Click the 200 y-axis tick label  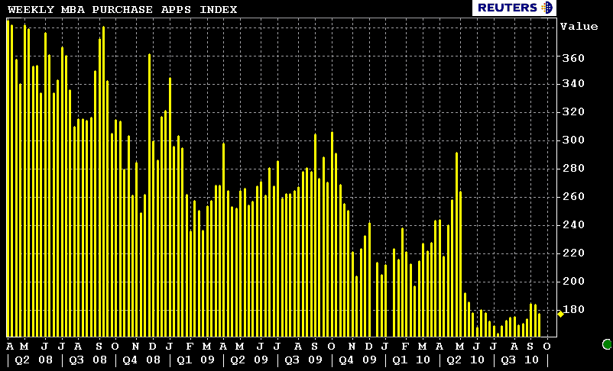573,282
